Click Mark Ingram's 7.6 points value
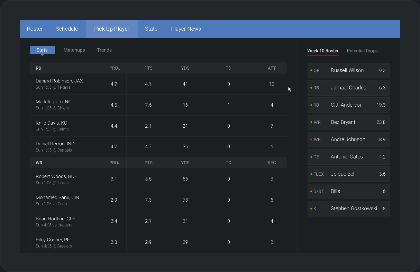The height and width of the screenshot is (272, 420). tap(148, 105)
